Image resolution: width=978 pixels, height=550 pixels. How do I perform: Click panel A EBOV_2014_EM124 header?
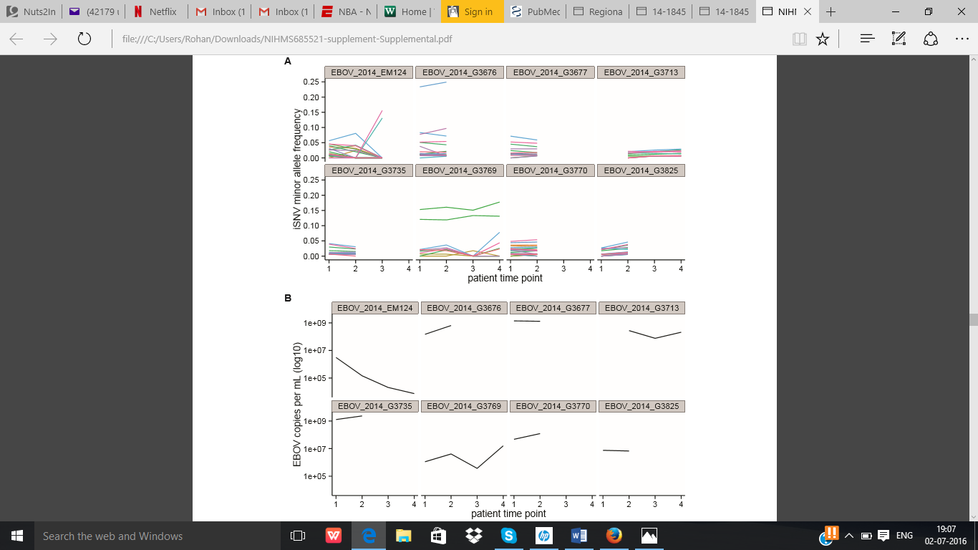369,72
